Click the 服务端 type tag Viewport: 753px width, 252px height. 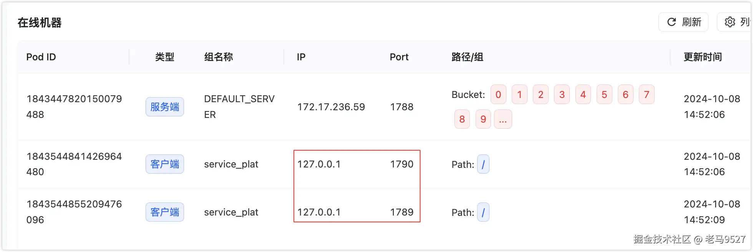(x=165, y=107)
